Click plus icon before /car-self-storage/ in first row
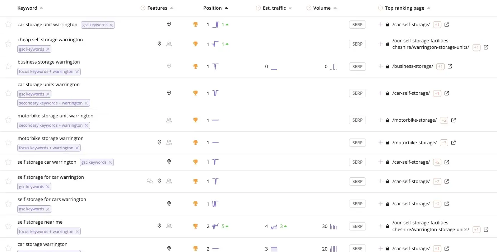Viewport: 497px width, 252px height. coord(380,24)
